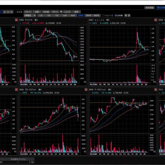Screen dimensions: 165x165
Task: Open chart settings icon next to the magnifier
Action: click(129, 16)
